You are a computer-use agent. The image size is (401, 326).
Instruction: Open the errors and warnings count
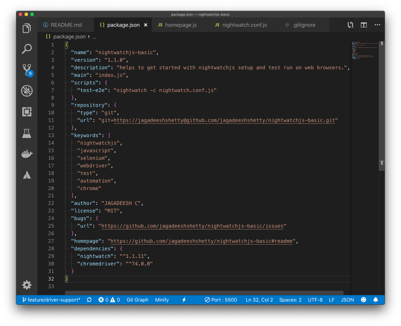coord(109,300)
